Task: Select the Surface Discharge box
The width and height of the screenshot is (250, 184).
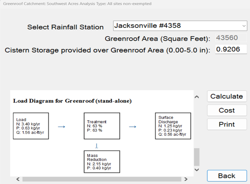Action: [x=172, y=126]
